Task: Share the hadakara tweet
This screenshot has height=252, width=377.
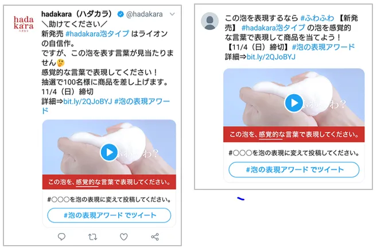Action: point(155,237)
